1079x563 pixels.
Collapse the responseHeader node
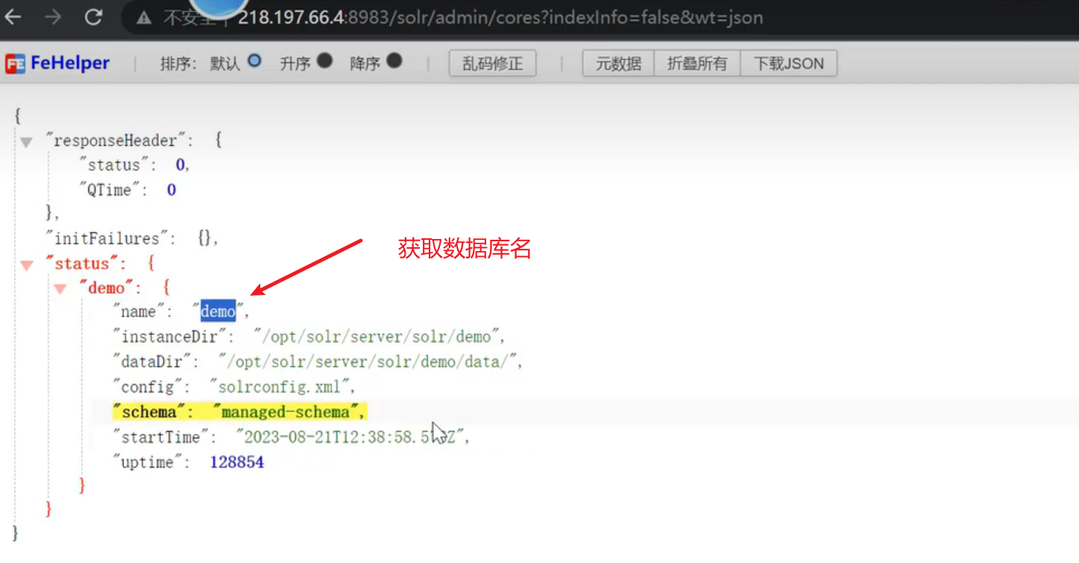click(x=27, y=141)
